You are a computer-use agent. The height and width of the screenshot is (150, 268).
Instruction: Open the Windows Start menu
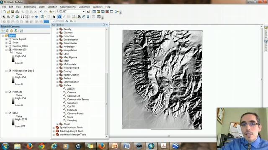(5, 146)
